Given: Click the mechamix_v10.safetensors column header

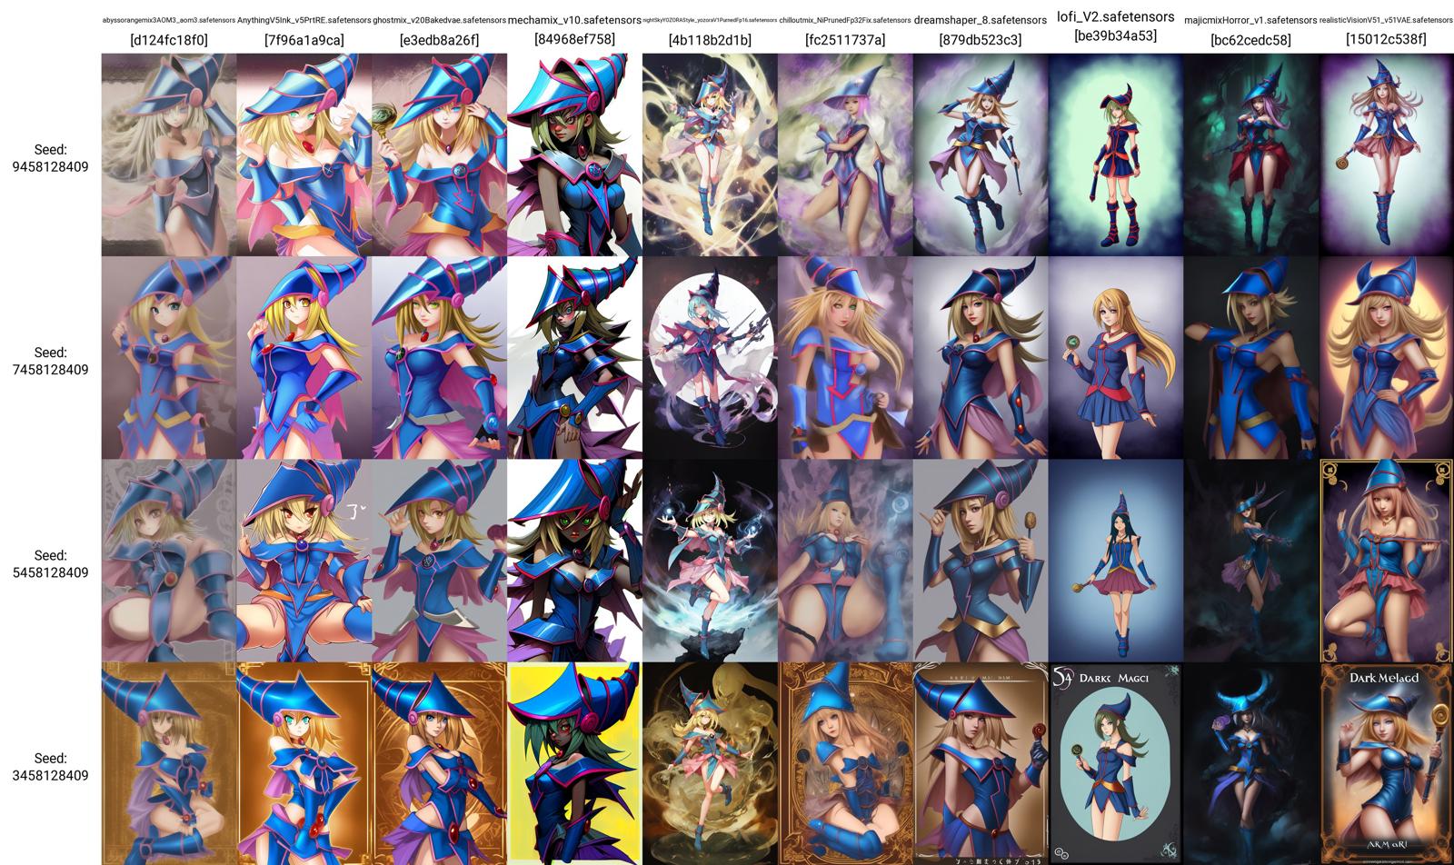Looking at the screenshot, I should pos(574,19).
